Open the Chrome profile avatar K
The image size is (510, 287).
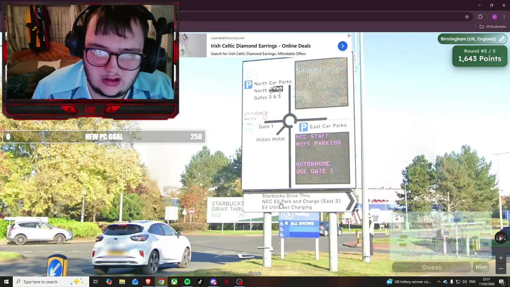point(494,17)
